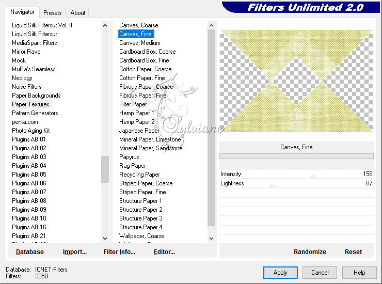382x284 pixels.
Task: Choose the Canvas, Fine filter
Action: tap(135, 34)
